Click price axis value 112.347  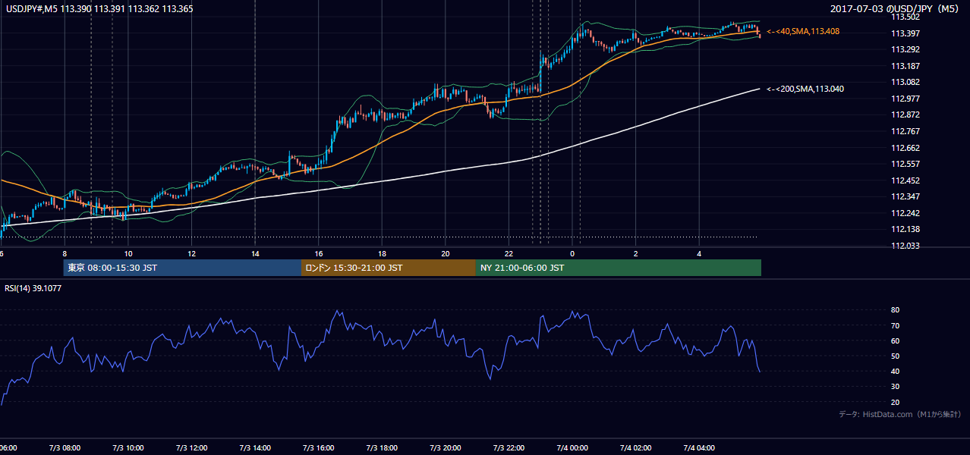(905, 196)
